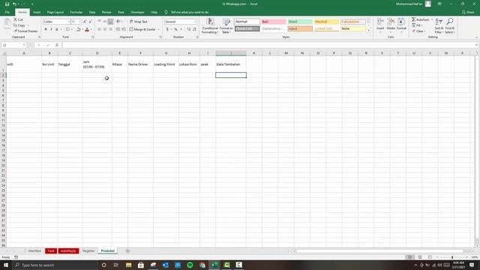Click Merge & Center button
Viewport: 480px width, 270px height.
pyautogui.click(x=142, y=29)
